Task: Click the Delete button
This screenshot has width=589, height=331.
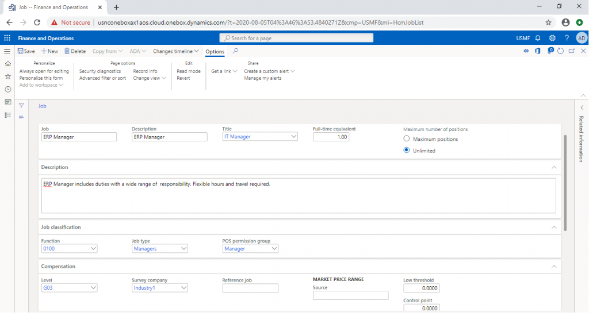Action: [x=75, y=51]
